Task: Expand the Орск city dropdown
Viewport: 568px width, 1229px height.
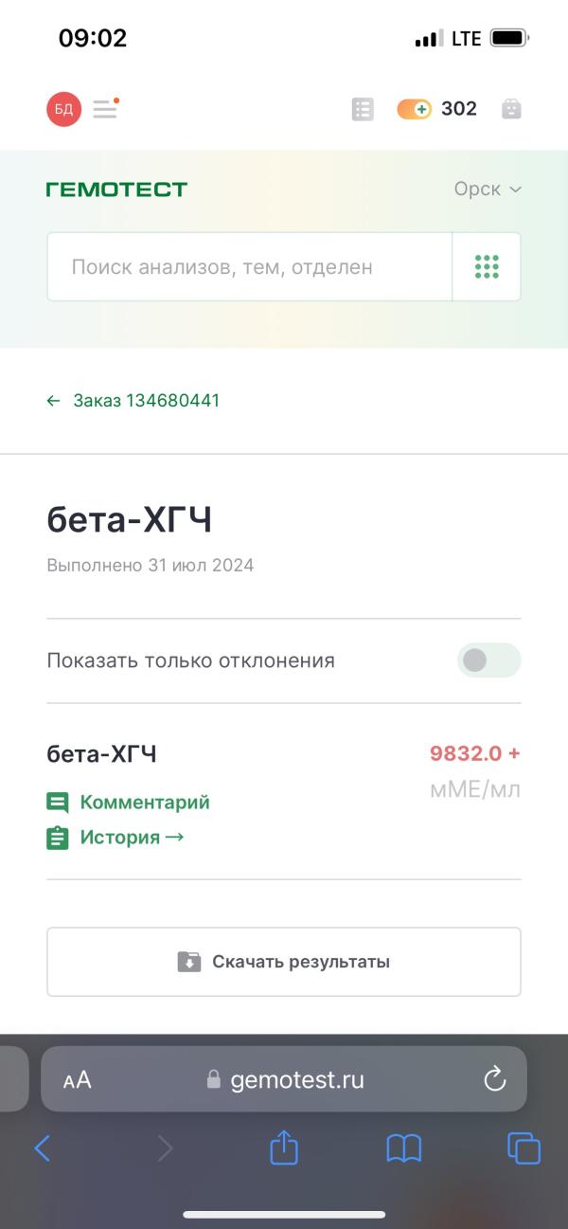Action: tap(488, 189)
